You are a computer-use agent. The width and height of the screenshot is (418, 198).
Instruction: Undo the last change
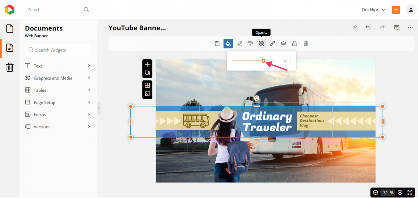[x=368, y=27]
